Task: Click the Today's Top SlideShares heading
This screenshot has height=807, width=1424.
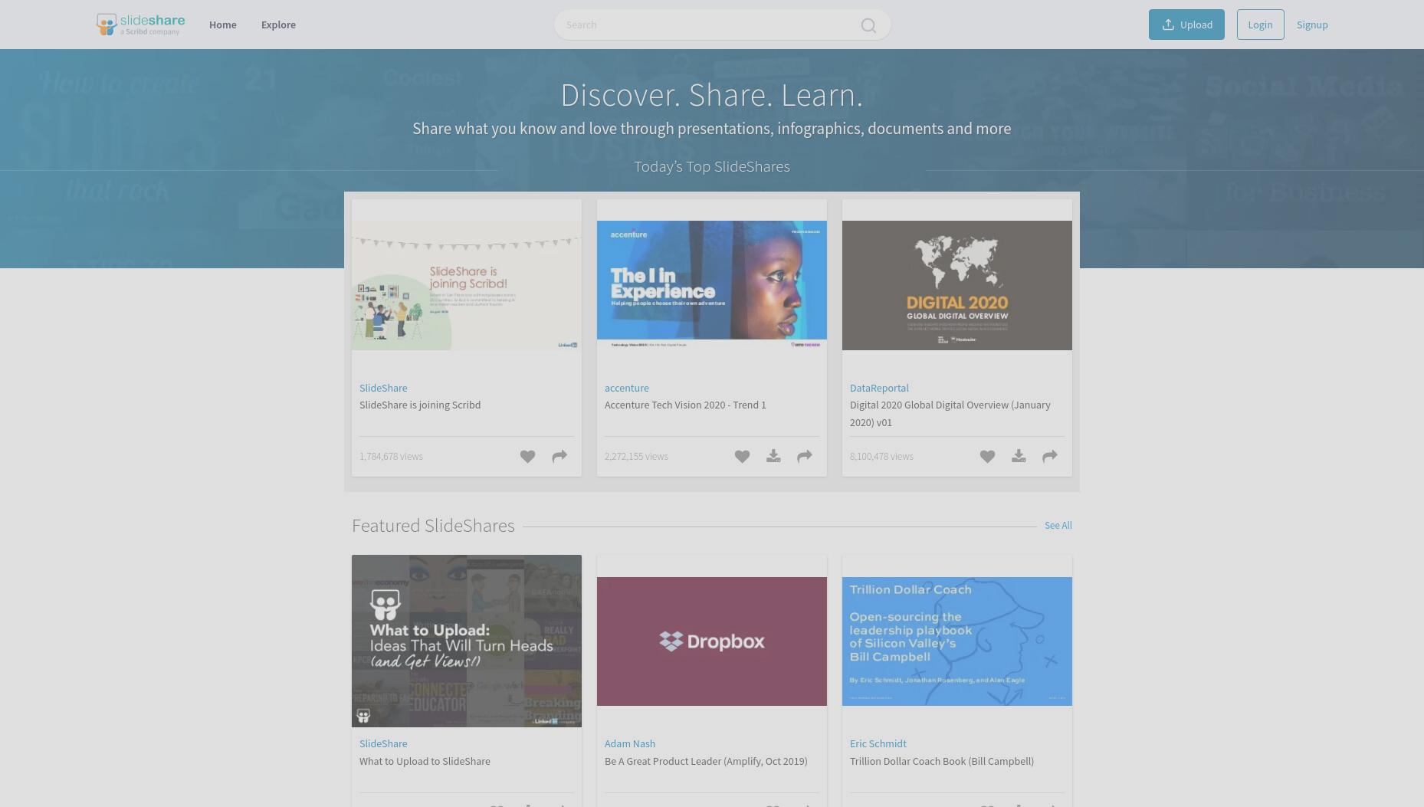Action: (x=712, y=166)
